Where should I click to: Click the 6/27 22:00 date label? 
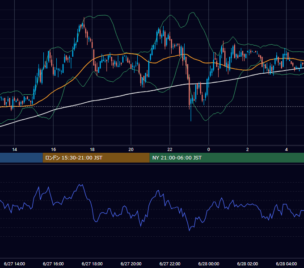pos(170,264)
